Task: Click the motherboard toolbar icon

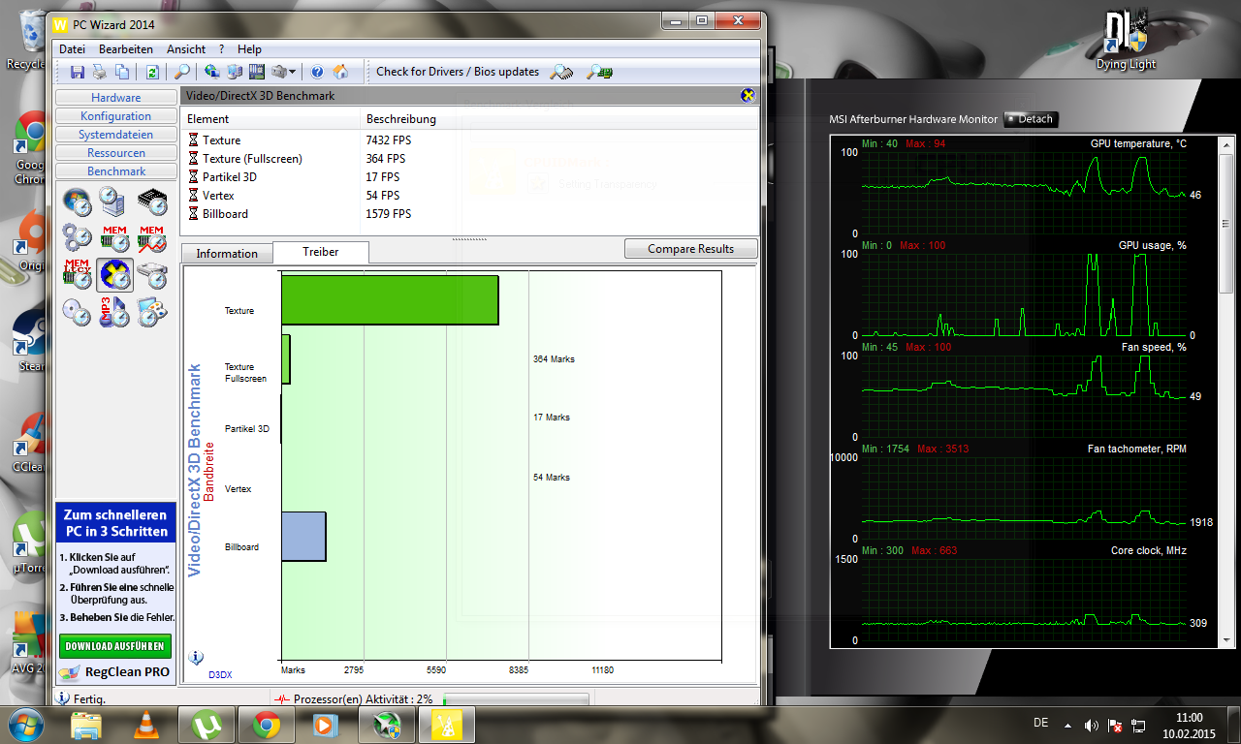Action: click(257, 72)
